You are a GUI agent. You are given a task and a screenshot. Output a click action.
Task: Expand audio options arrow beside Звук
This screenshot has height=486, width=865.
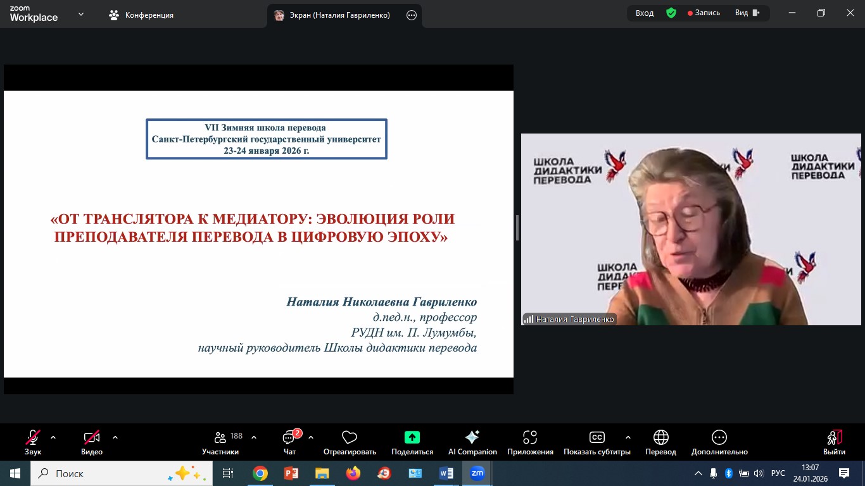[x=53, y=437]
